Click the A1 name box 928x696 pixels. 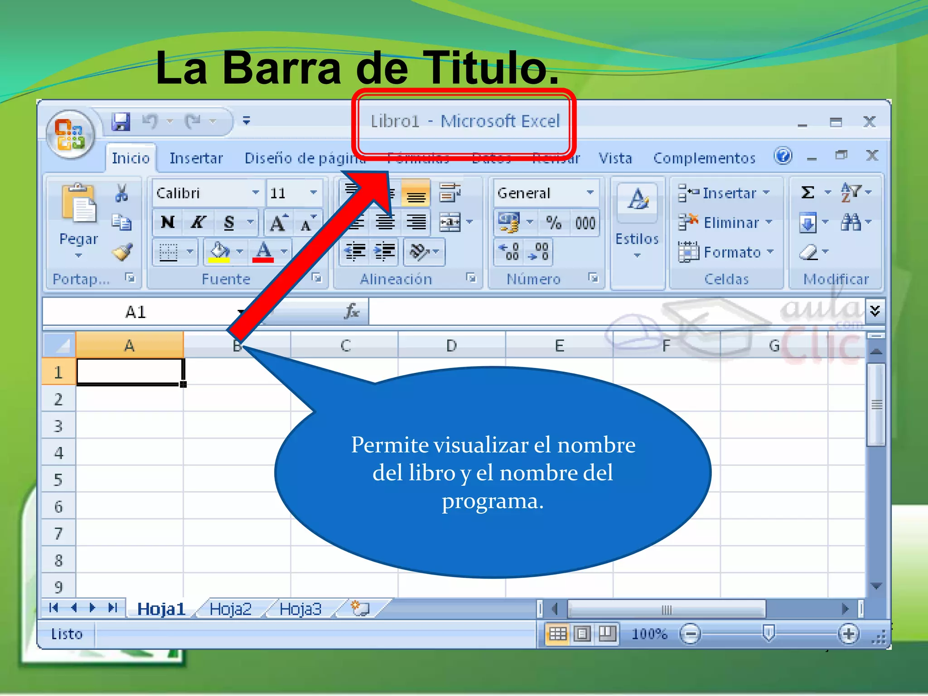click(135, 312)
